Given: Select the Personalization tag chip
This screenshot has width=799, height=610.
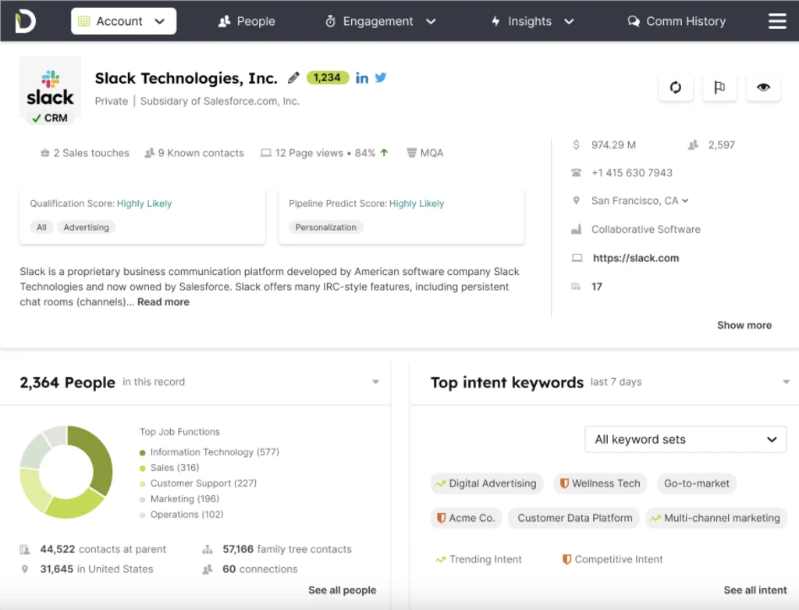Looking at the screenshot, I should 326,227.
